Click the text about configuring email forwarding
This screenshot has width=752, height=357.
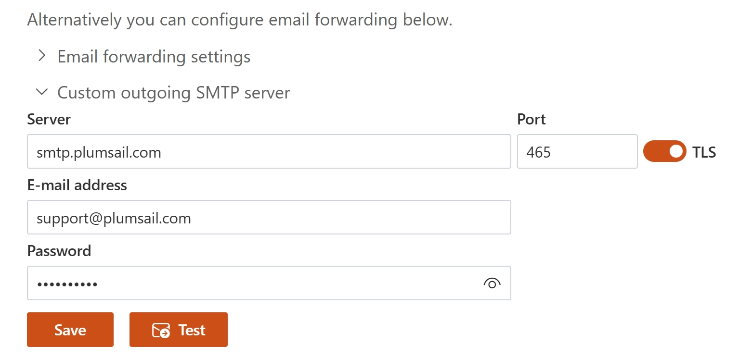point(240,20)
